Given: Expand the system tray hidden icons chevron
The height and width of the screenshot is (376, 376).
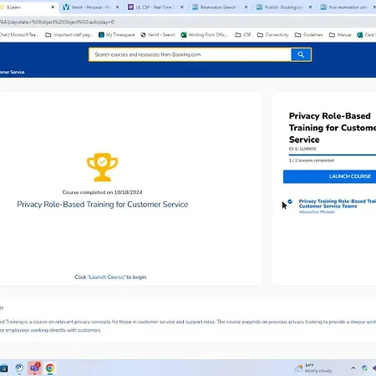Looking at the screenshot, I should 353,368.
